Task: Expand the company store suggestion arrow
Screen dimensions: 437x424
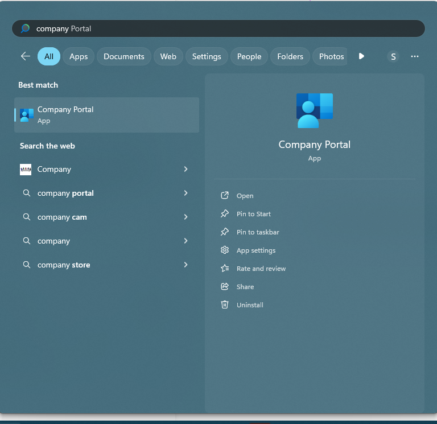Action: [x=186, y=265]
